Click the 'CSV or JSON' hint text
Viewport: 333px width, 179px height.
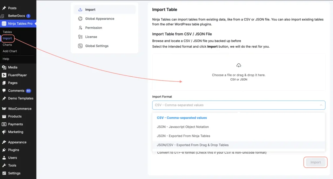pyautogui.click(x=239, y=80)
